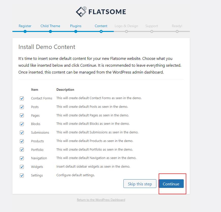Image resolution: width=221 pixels, height=212 pixels.
Task: Toggle the Pages checkbox
Action: (x=22, y=115)
